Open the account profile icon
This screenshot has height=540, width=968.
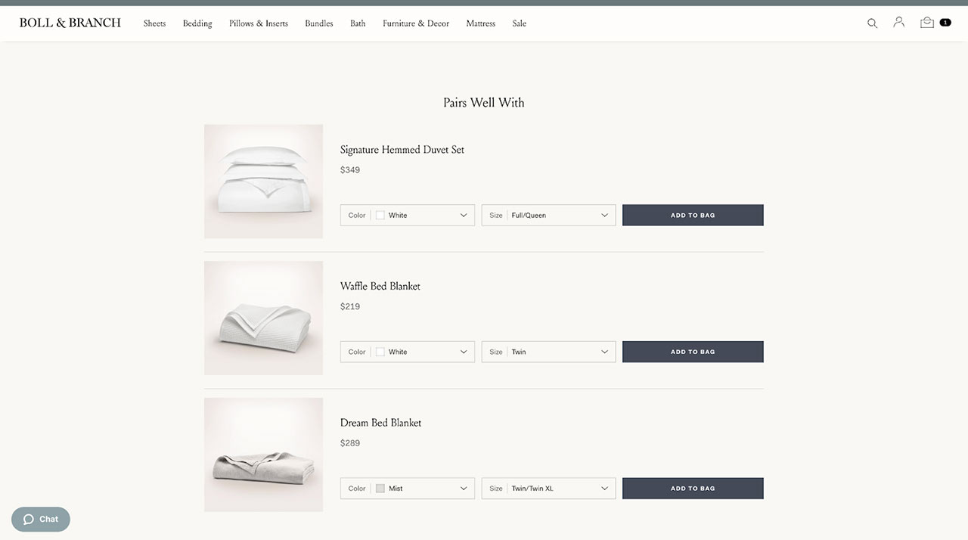pyautogui.click(x=898, y=23)
